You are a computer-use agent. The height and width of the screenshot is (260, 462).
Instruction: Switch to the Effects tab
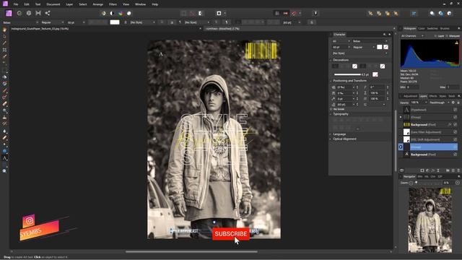point(433,96)
